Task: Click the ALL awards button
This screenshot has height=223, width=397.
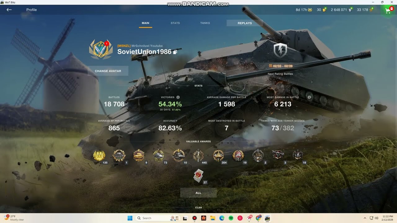Action: pyautogui.click(x=198, y=193)
